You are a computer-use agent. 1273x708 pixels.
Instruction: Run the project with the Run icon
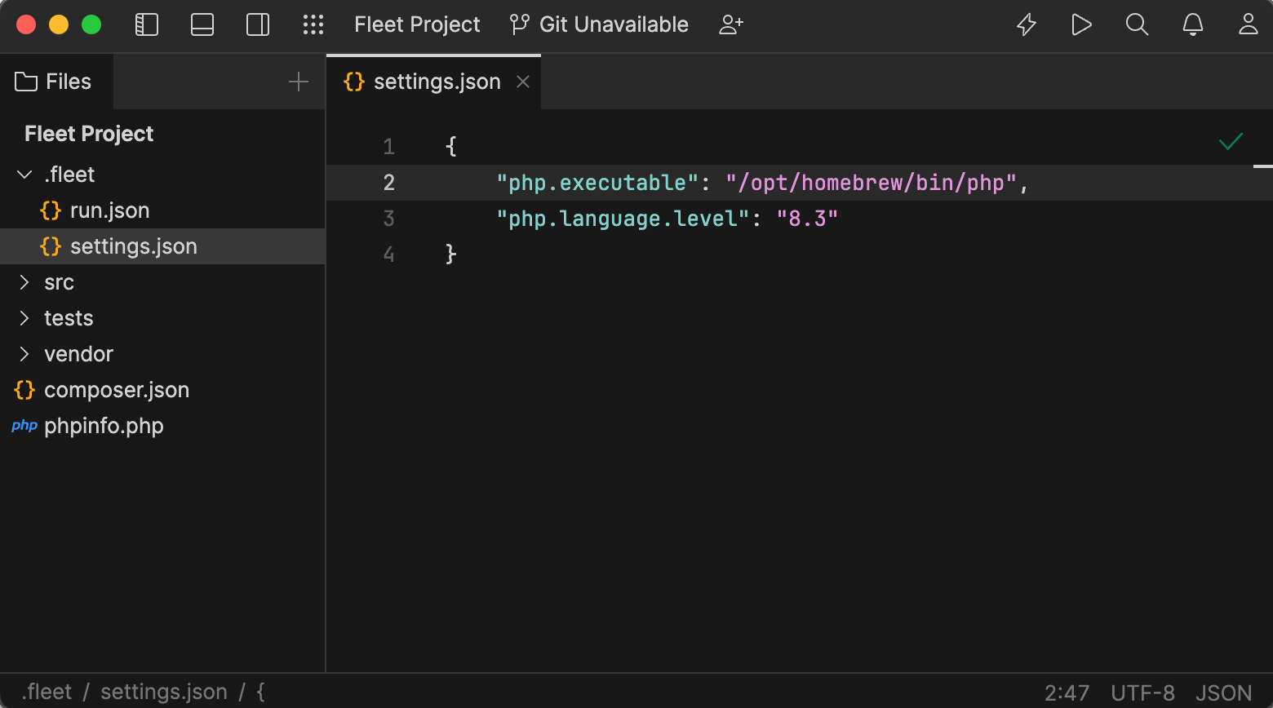click(1081, 24)
